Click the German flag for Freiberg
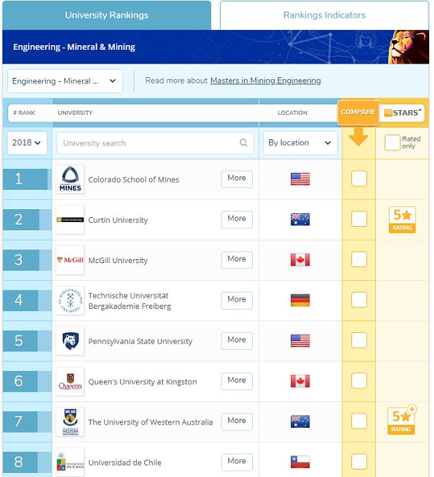 coord(300,301)
